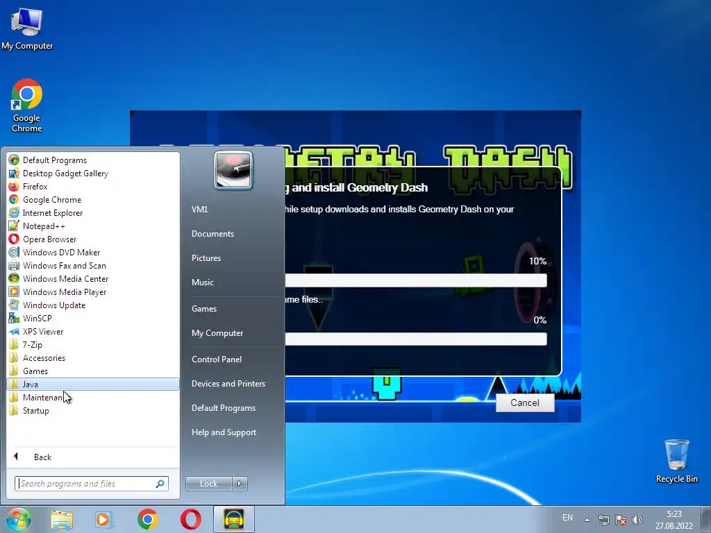711x533 pixels.
Task: Open My Computer desktop icon
Action: (27, 29)
